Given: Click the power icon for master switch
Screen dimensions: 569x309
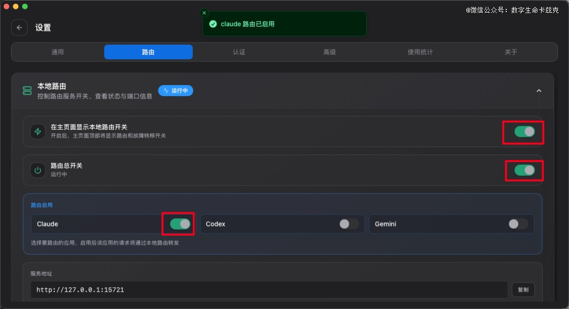Looking at the screenshot, I should (x=37, y=170).
